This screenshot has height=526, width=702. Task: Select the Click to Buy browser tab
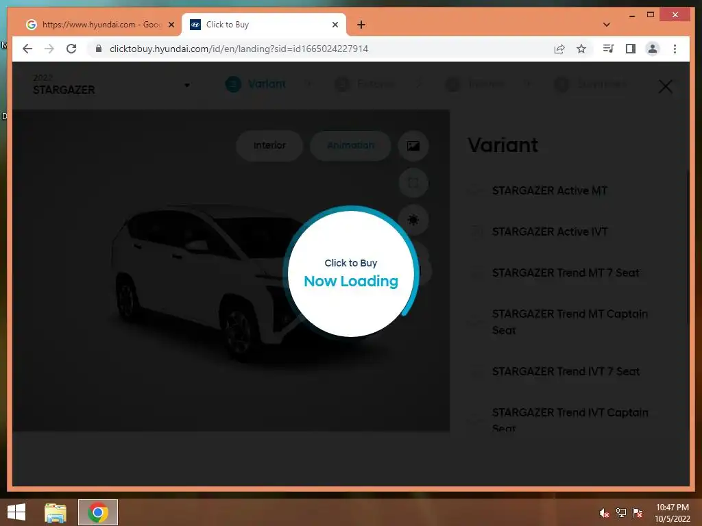tap(263, 25)
